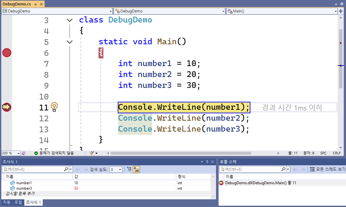The height and width of the screenshot is (207, 346).
Task: Click the lightbulb quick actions icon
Action: point(54,107)
